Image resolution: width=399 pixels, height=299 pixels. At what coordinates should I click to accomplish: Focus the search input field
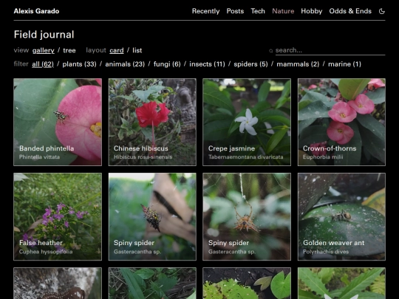point(330,50)
